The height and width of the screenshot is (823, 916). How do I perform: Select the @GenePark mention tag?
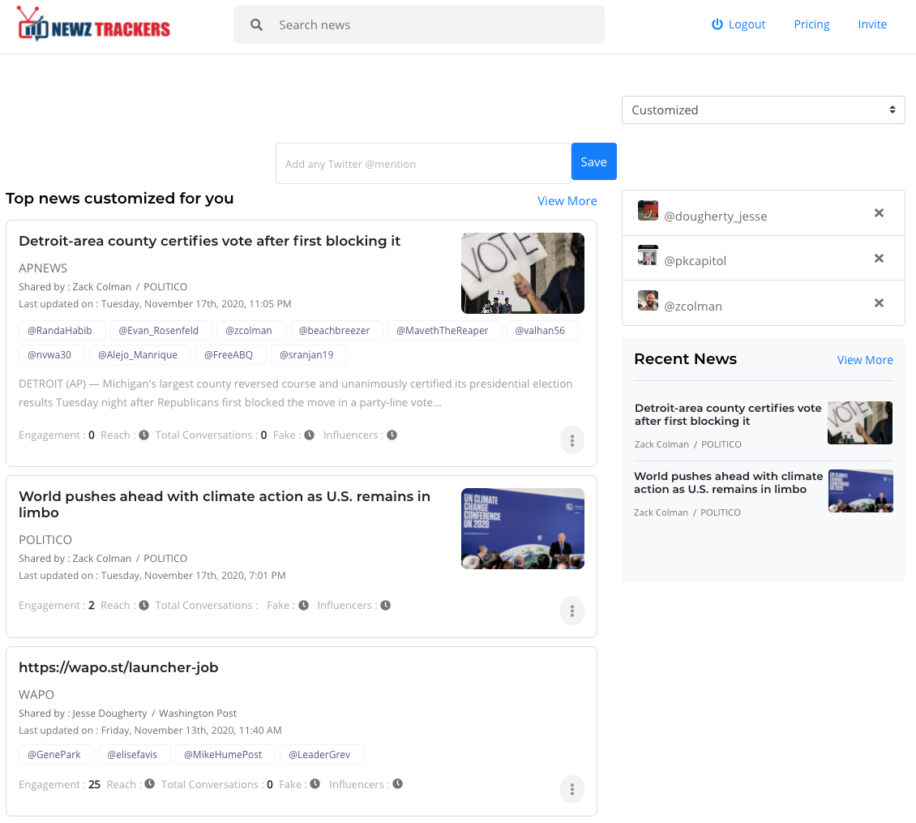pos(56,755)
